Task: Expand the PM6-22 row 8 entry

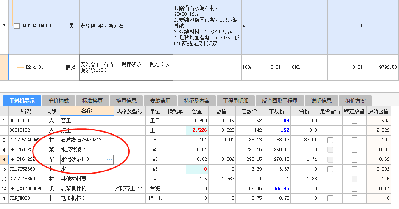Action: click(x=12, y=159)
